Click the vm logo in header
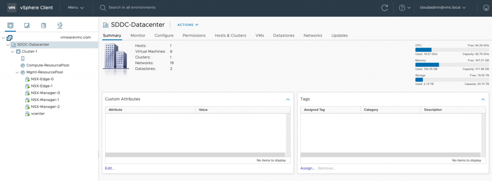The image size is (492, 181). [12, 8]
